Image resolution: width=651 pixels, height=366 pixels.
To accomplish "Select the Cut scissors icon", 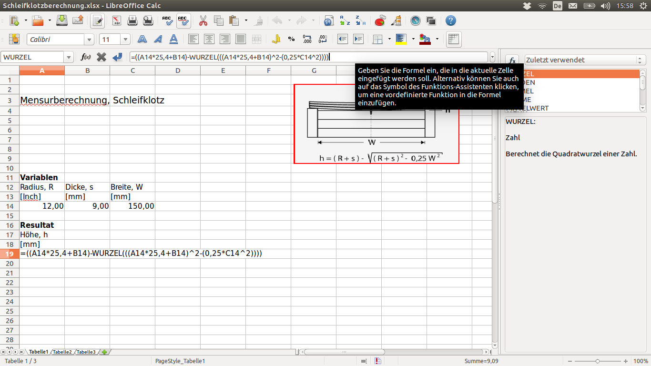I will pyautogui.click(x=203, y=20).
